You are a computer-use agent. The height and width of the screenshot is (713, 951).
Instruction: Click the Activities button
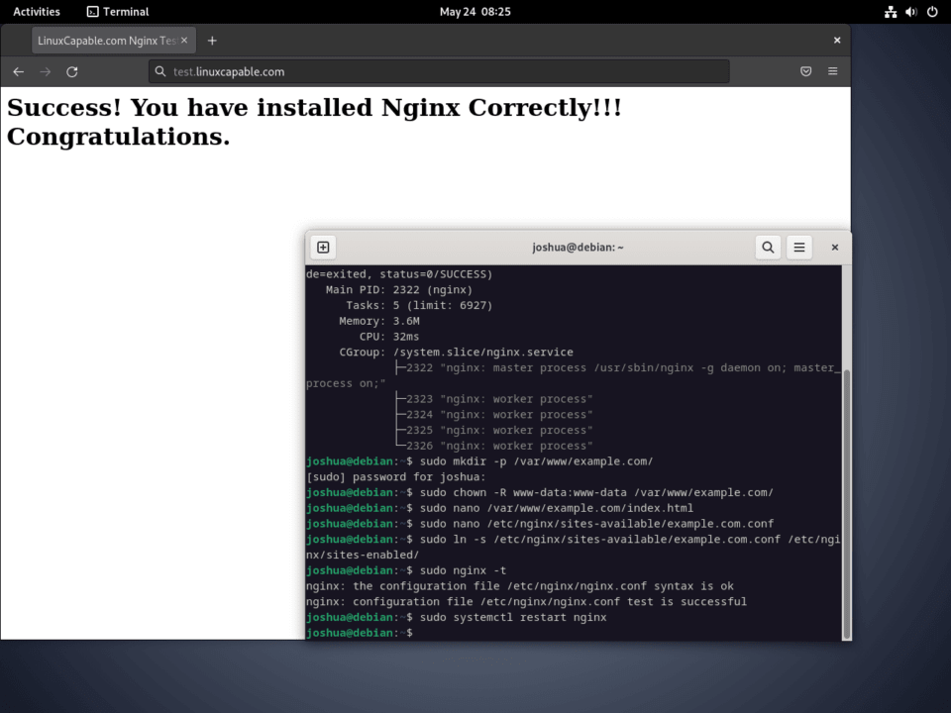(36, 12)
